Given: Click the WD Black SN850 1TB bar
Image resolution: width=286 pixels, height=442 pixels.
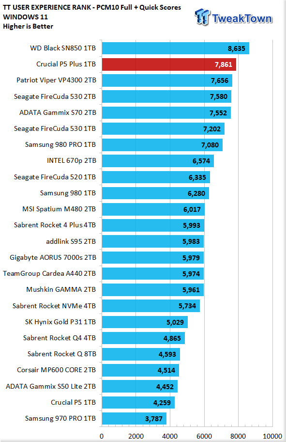Looking at the screenshot, I should click(x=175, y=48).
